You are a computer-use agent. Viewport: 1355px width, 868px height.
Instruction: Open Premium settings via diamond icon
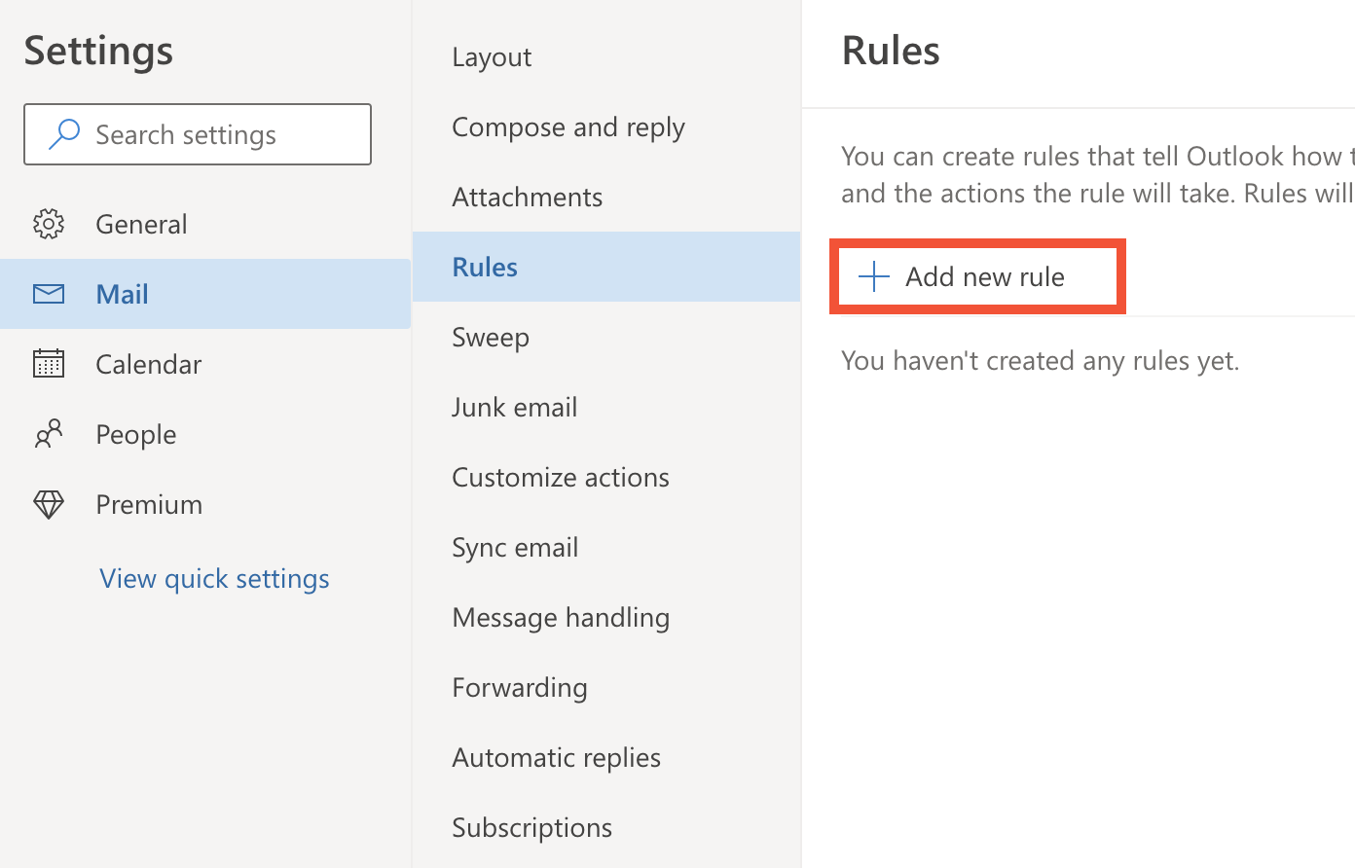(x=49, y=503)
